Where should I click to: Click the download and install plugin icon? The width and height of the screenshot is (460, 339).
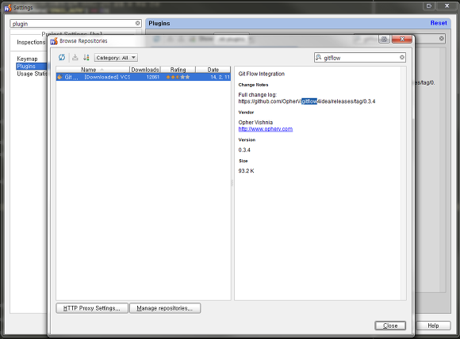75,58
